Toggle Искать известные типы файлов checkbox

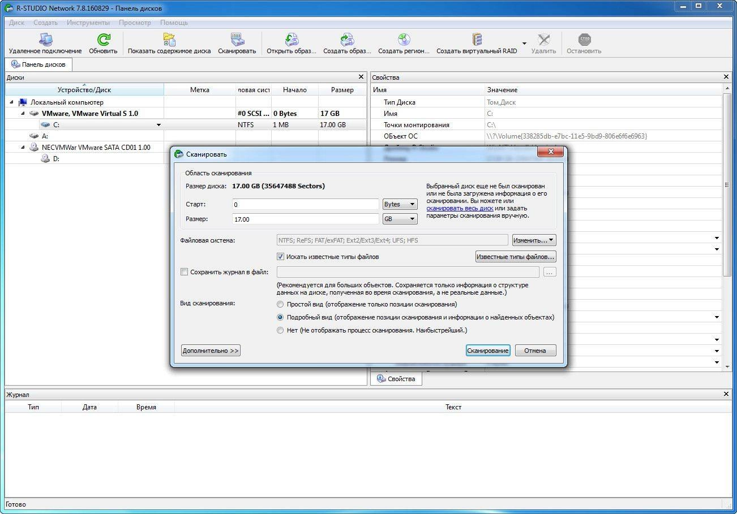pos(280,257)
